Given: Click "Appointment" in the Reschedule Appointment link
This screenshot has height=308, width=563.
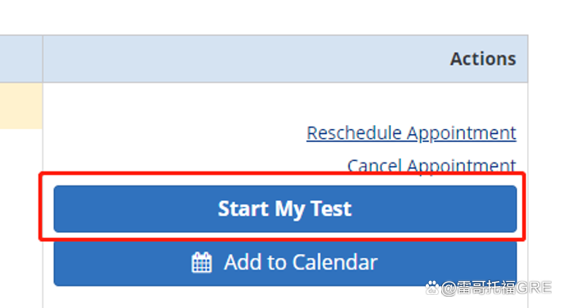Looking at the screenshot, I should 462,133.
